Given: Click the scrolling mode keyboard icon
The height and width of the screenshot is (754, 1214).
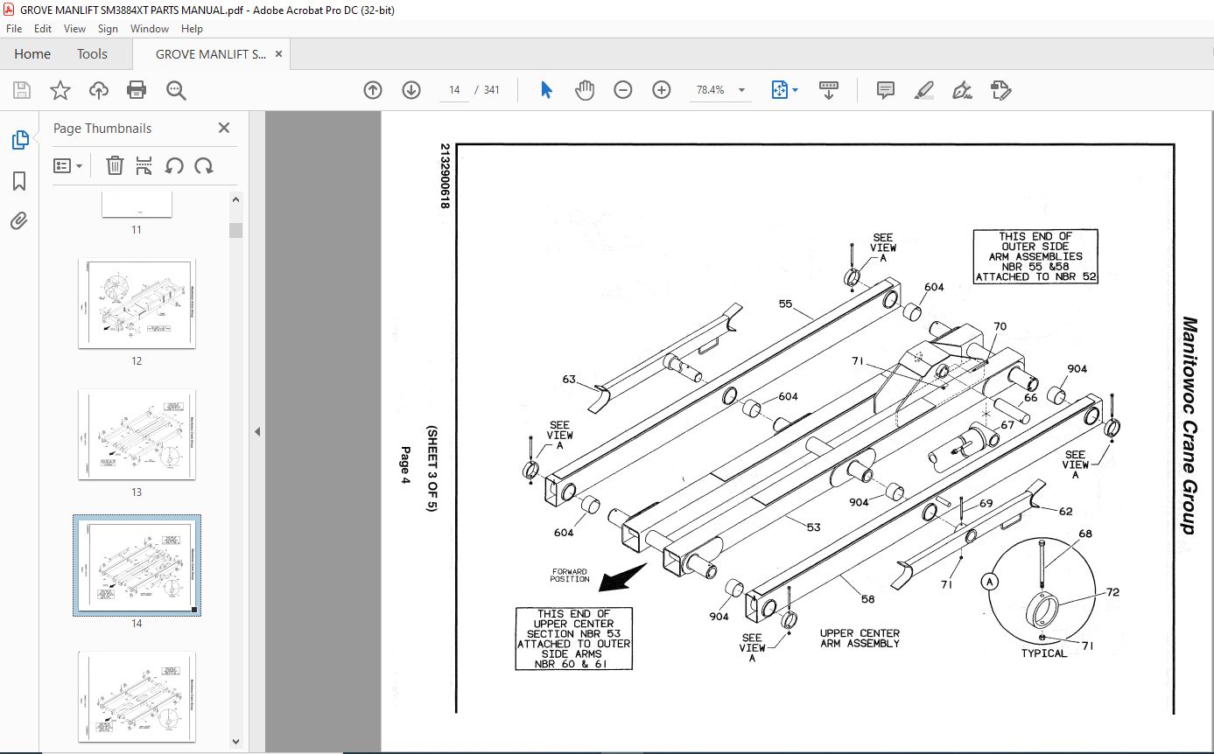Looking at the screenshot, I should pos(829,90).
